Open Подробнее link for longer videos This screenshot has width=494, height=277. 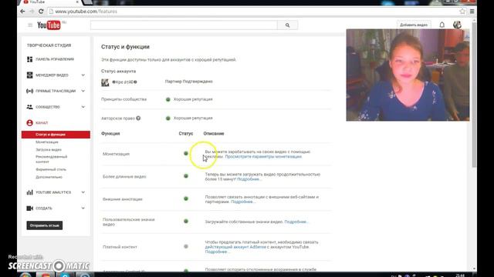click(249, 179)
